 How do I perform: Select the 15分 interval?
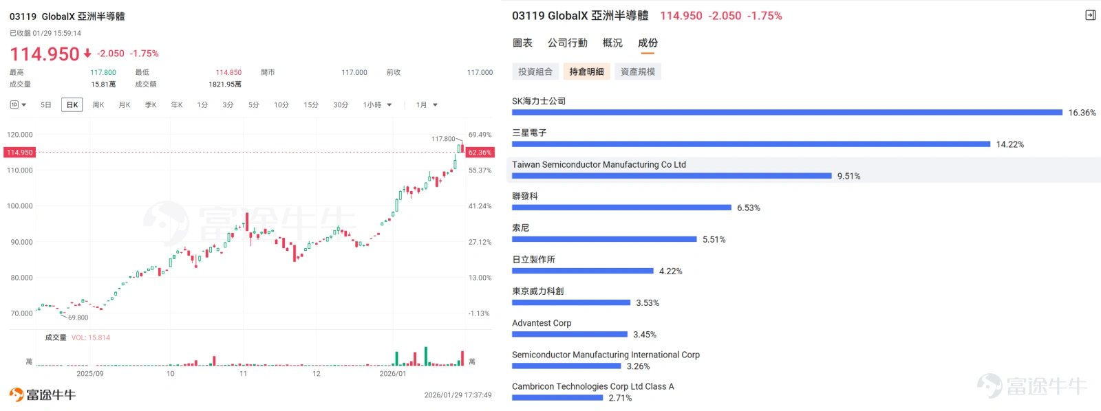(x=311, y=105)
